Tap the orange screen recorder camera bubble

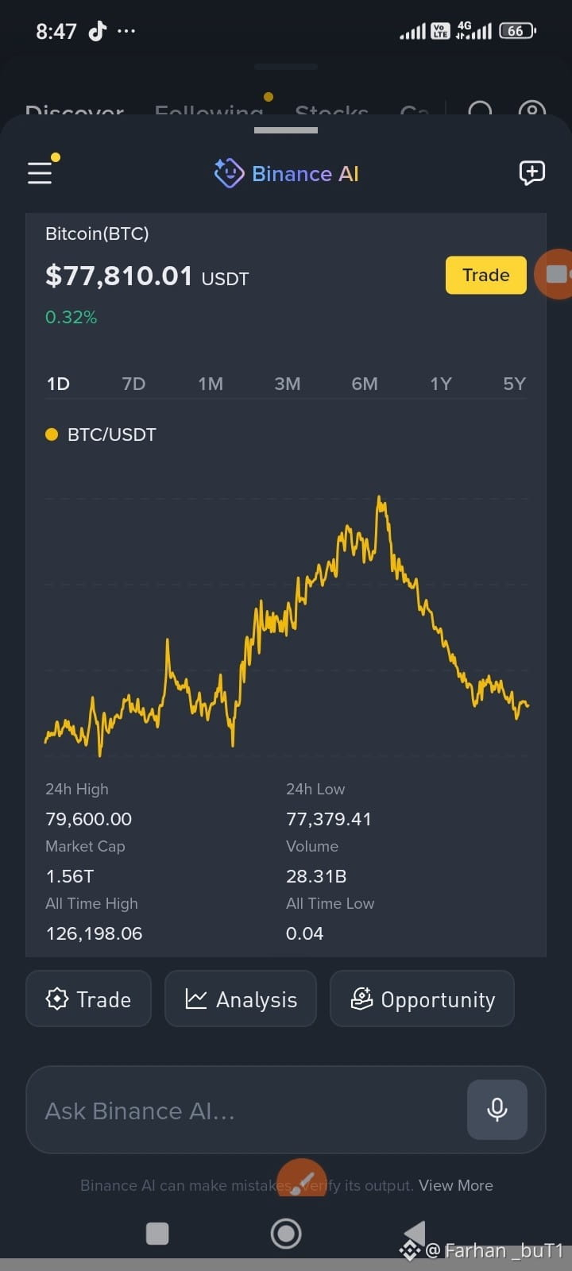click(555, 274)
